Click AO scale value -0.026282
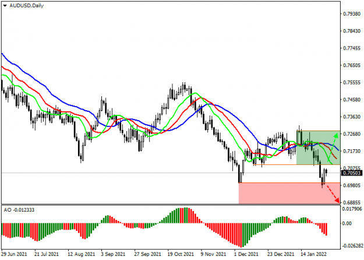The image size is (364, 260). (x=352, y=246)
